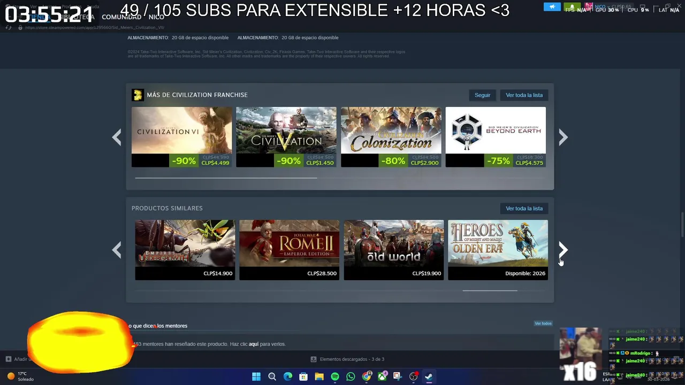Image resolution: width=685 pixels, height=385 pixels.
Task: Click the -90% badge on Civilization VI
Action: [184, 160]
